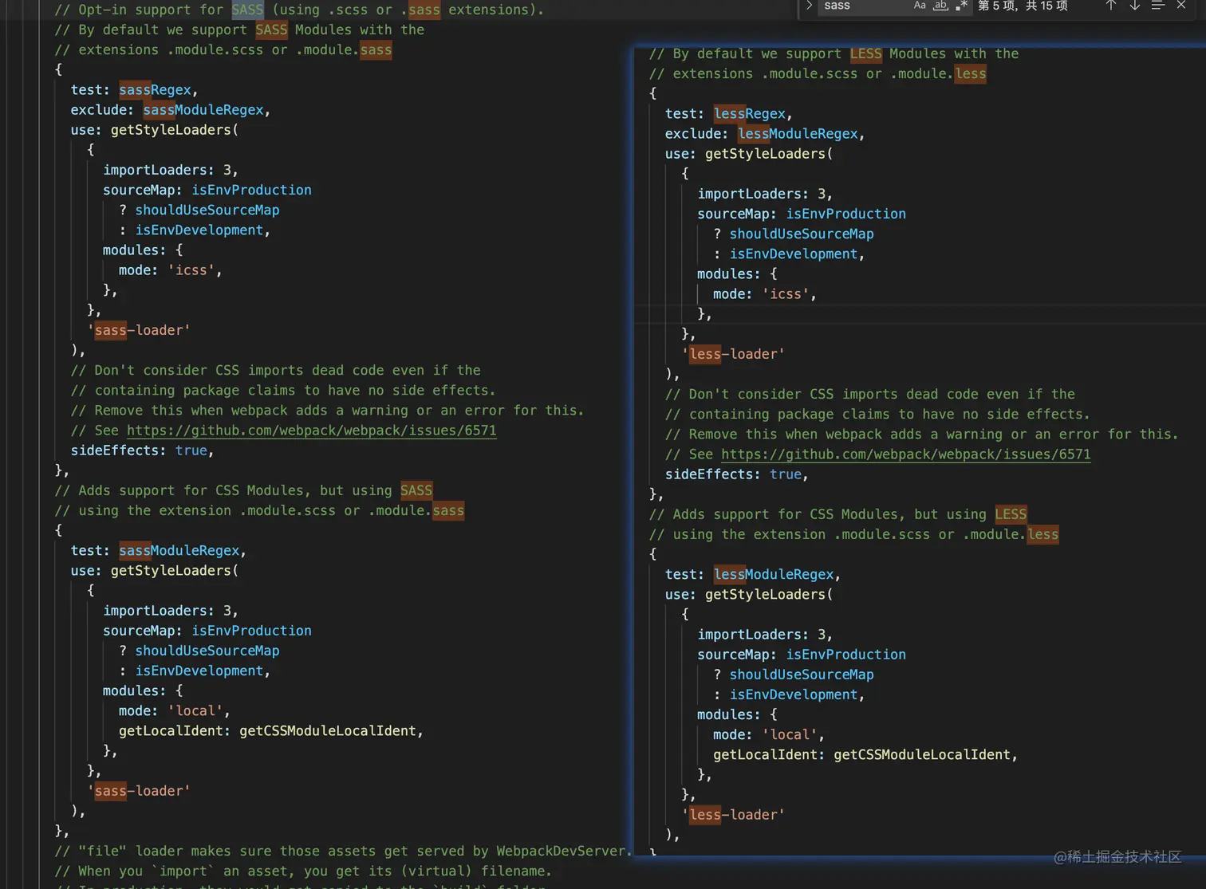Click 'sideEffects: true' in left code
The image size is (1206, 889).
pos(139,450)
